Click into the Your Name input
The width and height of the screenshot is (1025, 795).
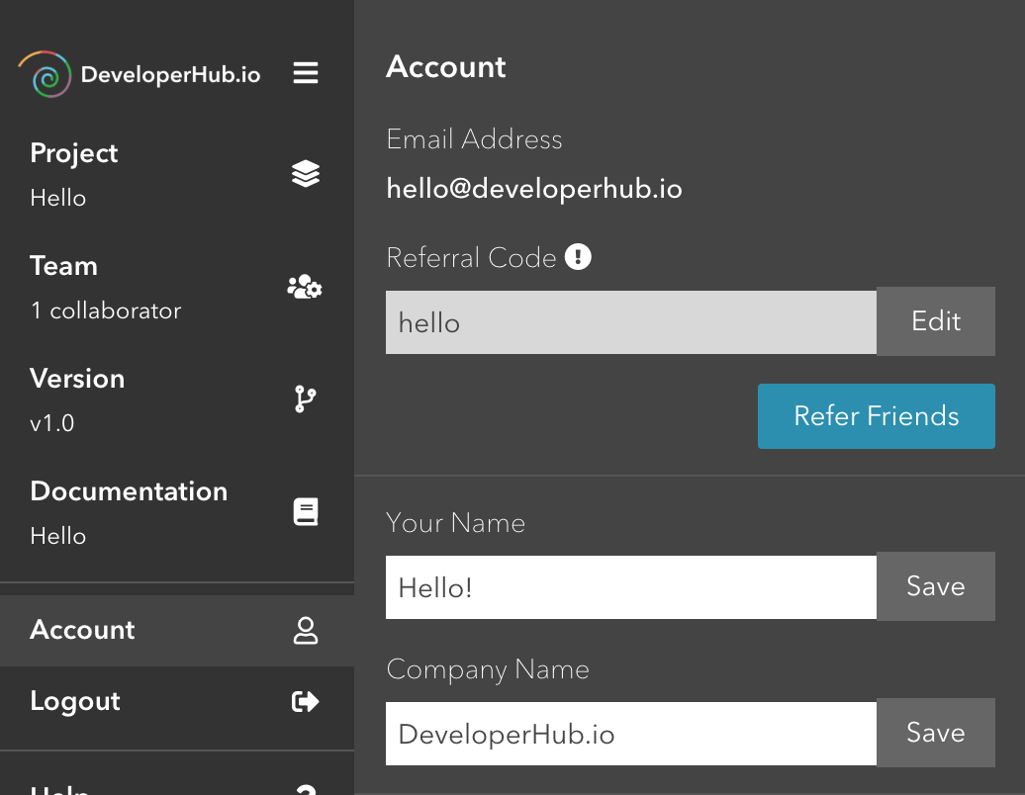click(x=630, y=587)
